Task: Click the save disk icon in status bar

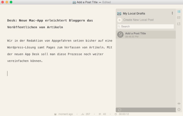Action: 55,114
